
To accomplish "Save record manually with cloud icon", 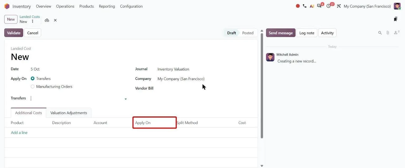I will [47, 20].
